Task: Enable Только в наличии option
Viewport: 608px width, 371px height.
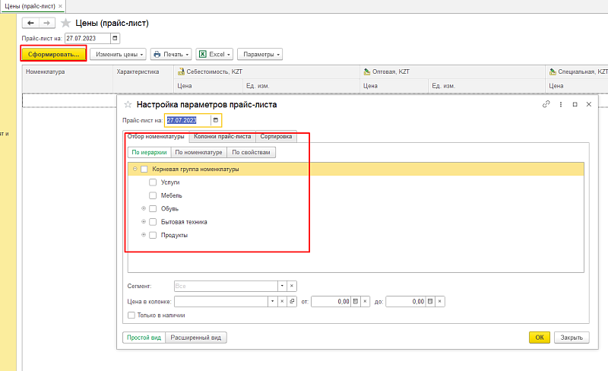Action: pos(131,315)
